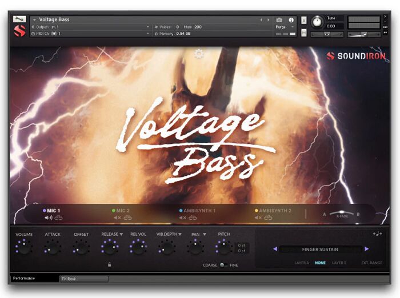Solo the instrument with S button

[x=303, y=20]
